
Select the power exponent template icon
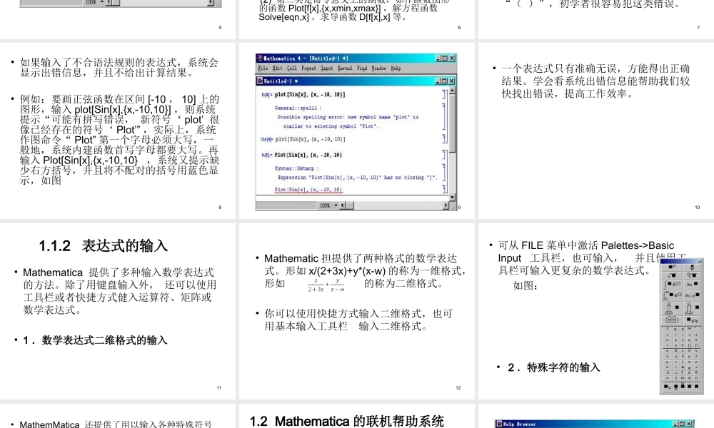pyautogui.click(x=670, y=267)
